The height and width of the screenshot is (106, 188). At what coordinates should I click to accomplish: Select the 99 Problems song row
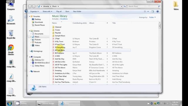tap(91, 53)
